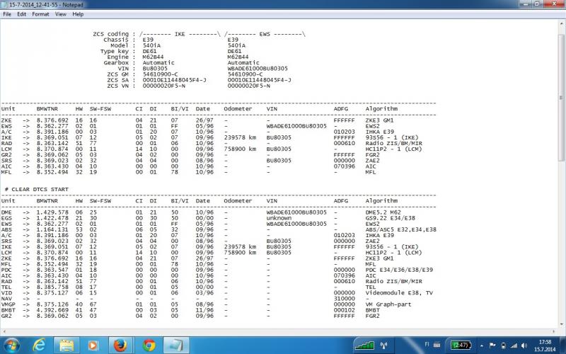Open the Windows Start menu
Image resolution: width=566 pixels, height=354 pixels.
point(11,346)
